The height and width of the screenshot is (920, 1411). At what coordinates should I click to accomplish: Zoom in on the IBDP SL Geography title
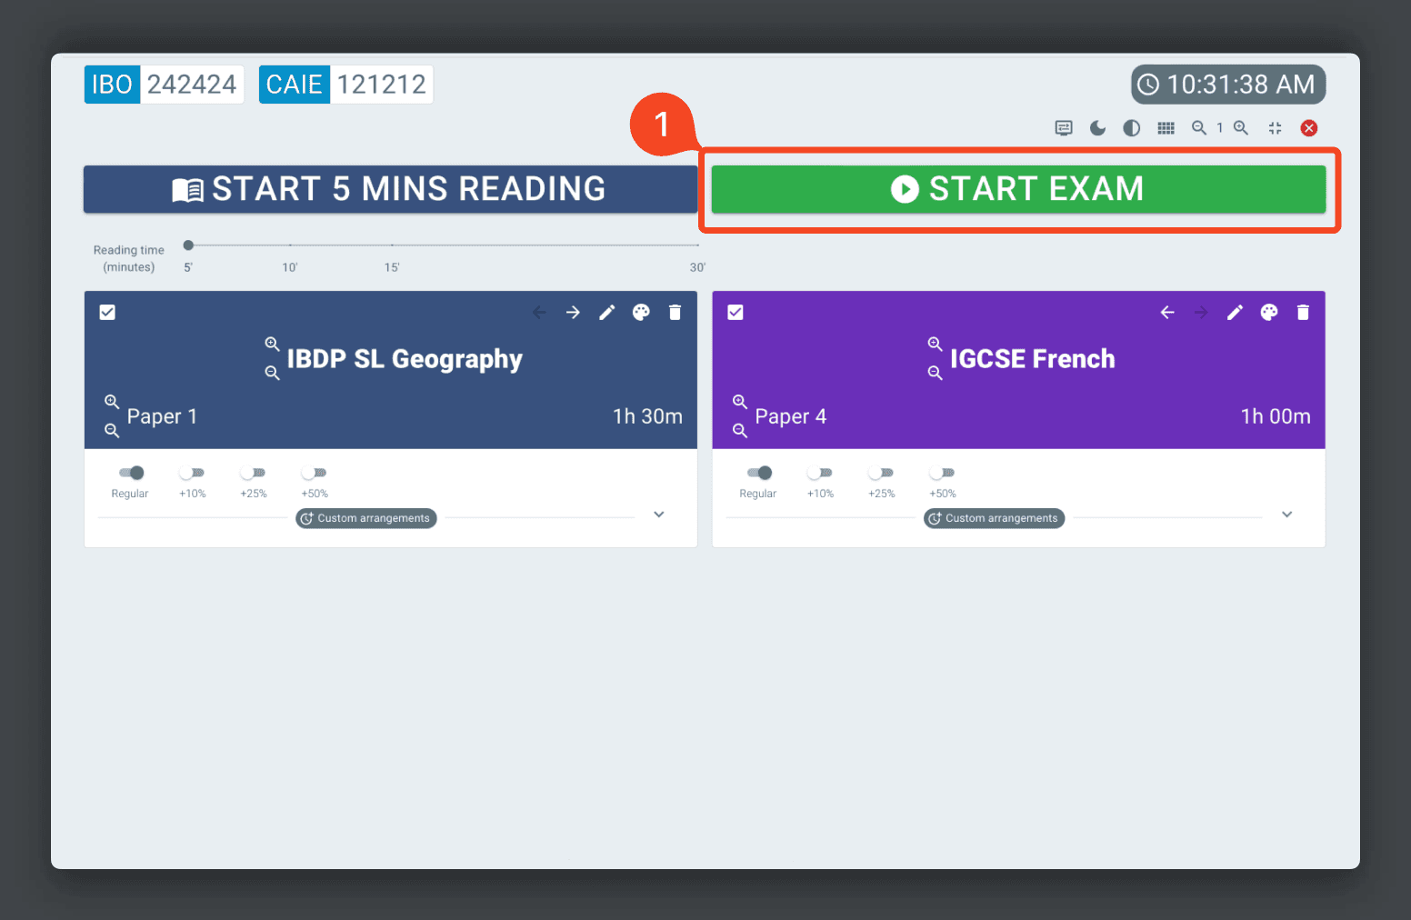tap(272, 344)
